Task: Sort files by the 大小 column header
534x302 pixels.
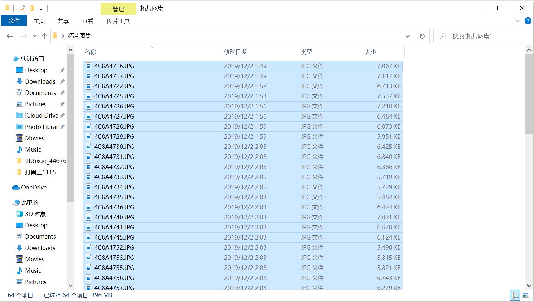Action: (x=370, y=52)
